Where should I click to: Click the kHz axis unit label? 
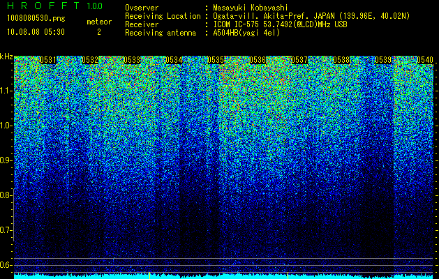coord(6,56)
